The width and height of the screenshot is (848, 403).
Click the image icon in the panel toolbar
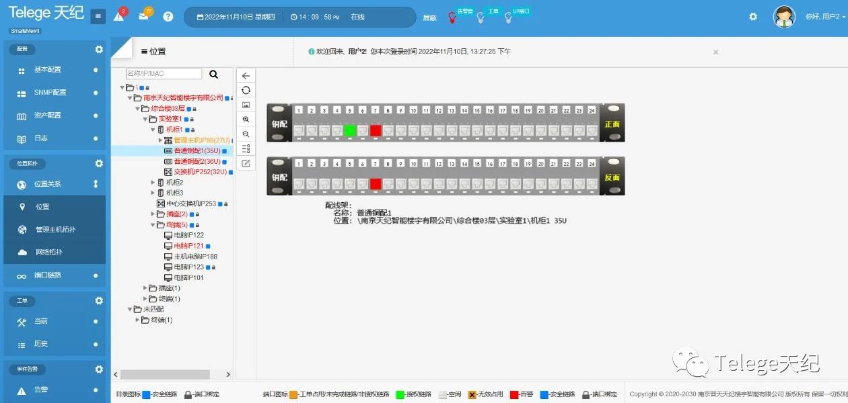point(246,105)
